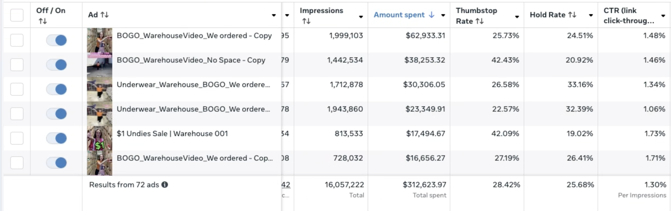
Task: Sort by the Ad column arrows icon
Action: pos(105,15)
